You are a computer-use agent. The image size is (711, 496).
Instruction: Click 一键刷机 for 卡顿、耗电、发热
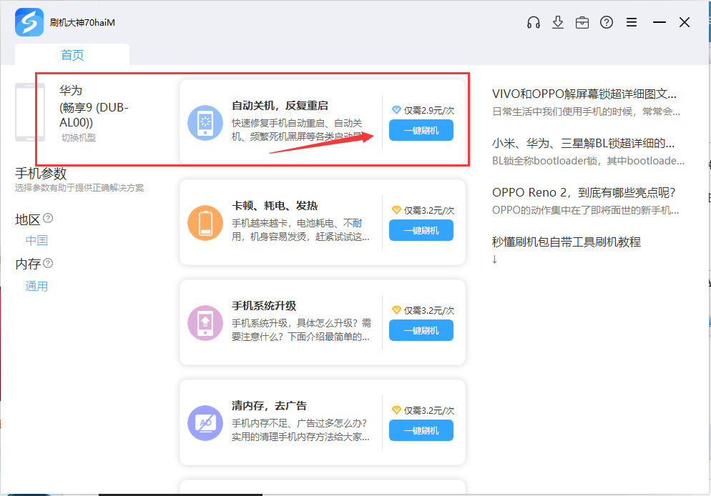[x=421, y=231]
